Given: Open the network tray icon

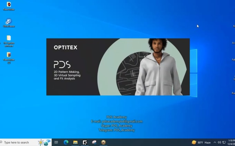Looking at the screenshot, I should (224, 143).
